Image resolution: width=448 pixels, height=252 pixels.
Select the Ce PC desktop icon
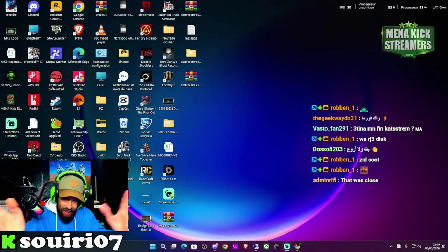(x=101, y=79)
